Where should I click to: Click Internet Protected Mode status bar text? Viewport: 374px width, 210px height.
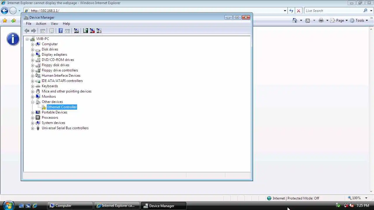tap(296, 198)
